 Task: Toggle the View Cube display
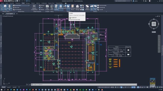point(5,7)
